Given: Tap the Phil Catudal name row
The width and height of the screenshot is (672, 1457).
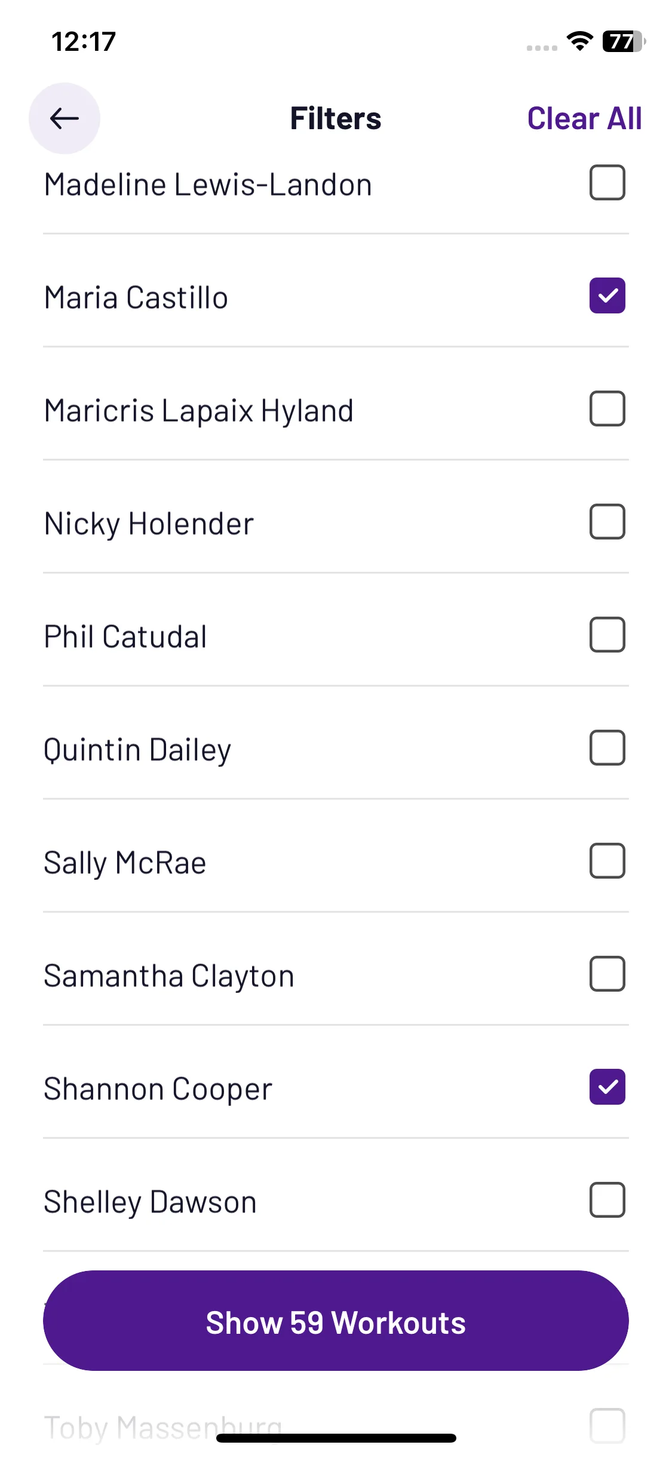Looking at the screenshot, I should pos(336,635).
